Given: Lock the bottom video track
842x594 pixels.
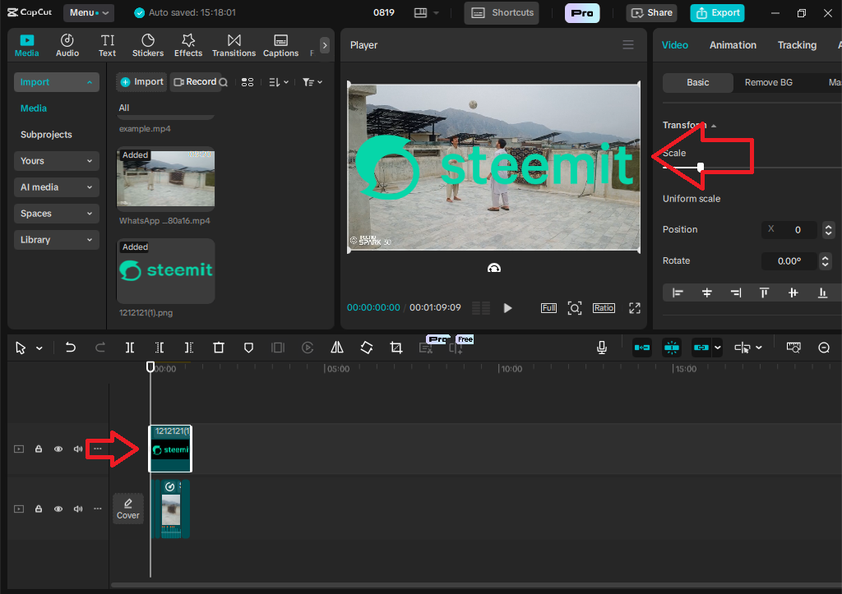Looking at the screenshot, I should click(39, 509).
